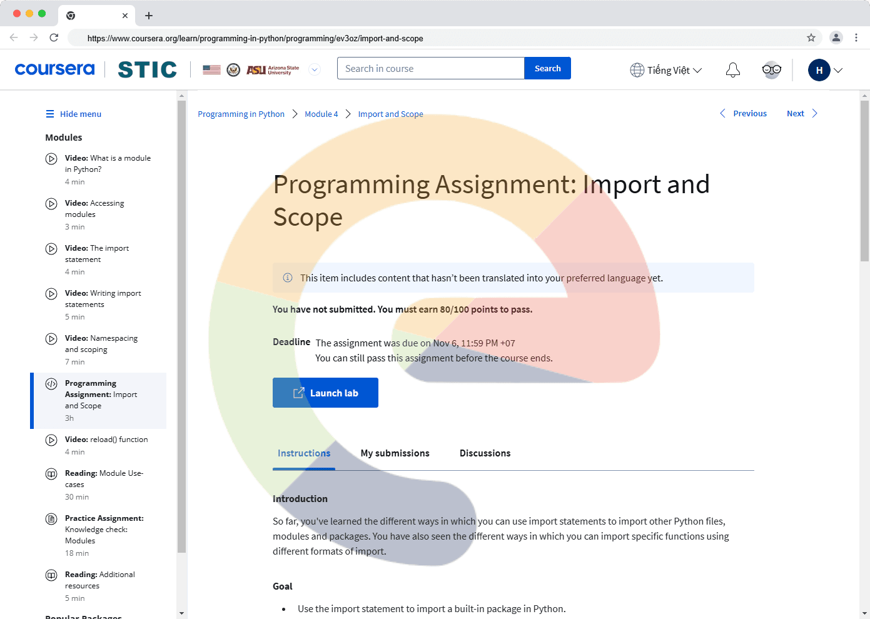Click code icon for Import and Scope assignment
Screen dimensions: 870x619
click(51, 384)
